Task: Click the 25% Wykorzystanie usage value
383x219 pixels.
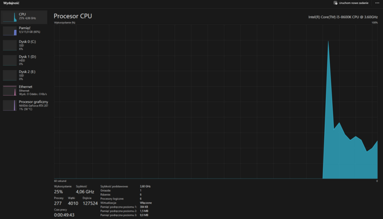Action: 58,192
